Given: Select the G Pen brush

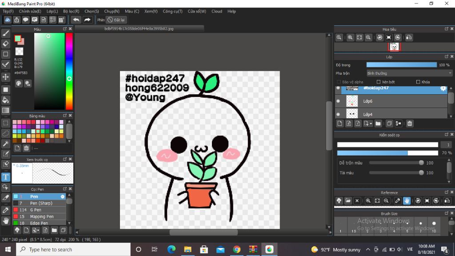Looking at the screenshot, I should click(x=36, y=210).
